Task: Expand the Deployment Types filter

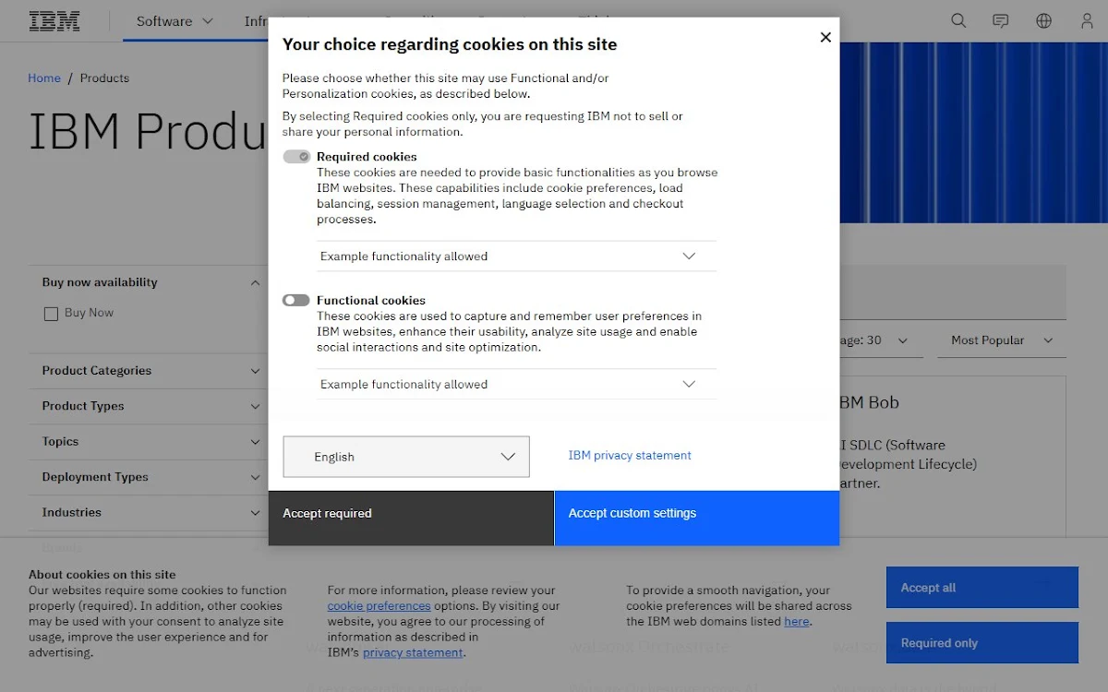Action: coord(151,477)
